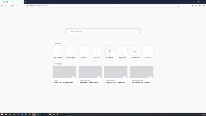Open the 127.0.0.1 top site tile
The height and width of the screenshot is (116, 206).
97,52
